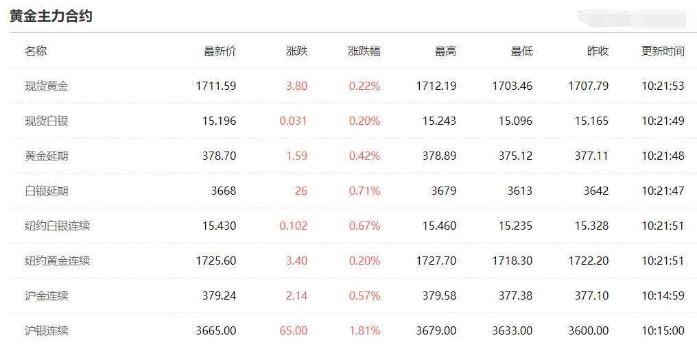The width and height of the screenshot is (697, 349).
Task: Click the 昨收 column header
Action: (598, 51)
